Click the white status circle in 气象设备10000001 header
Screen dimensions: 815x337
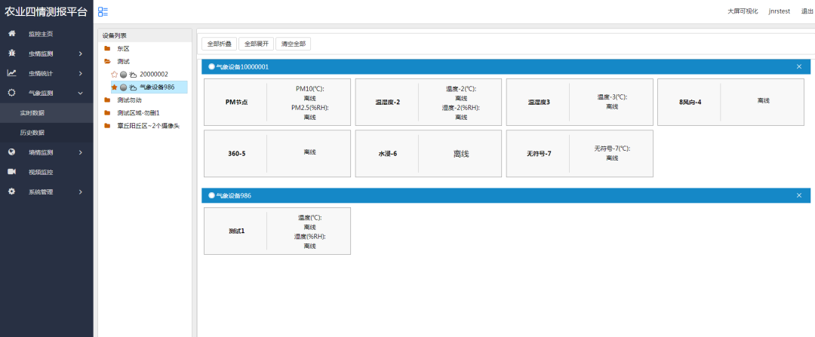point(211,66)
